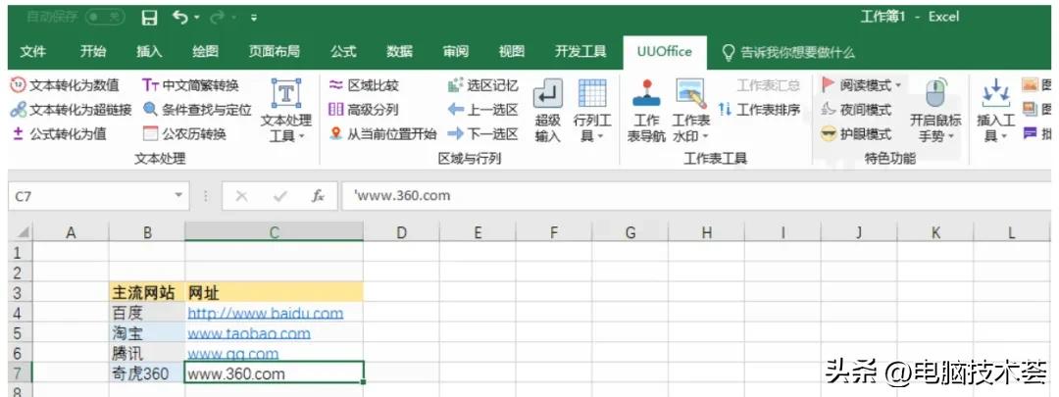Image resolution: width=1059 pixels, height=397 pixels.
Task: Open the 开启鼠标手势 dropdown
Action: [x=935, y=110]
